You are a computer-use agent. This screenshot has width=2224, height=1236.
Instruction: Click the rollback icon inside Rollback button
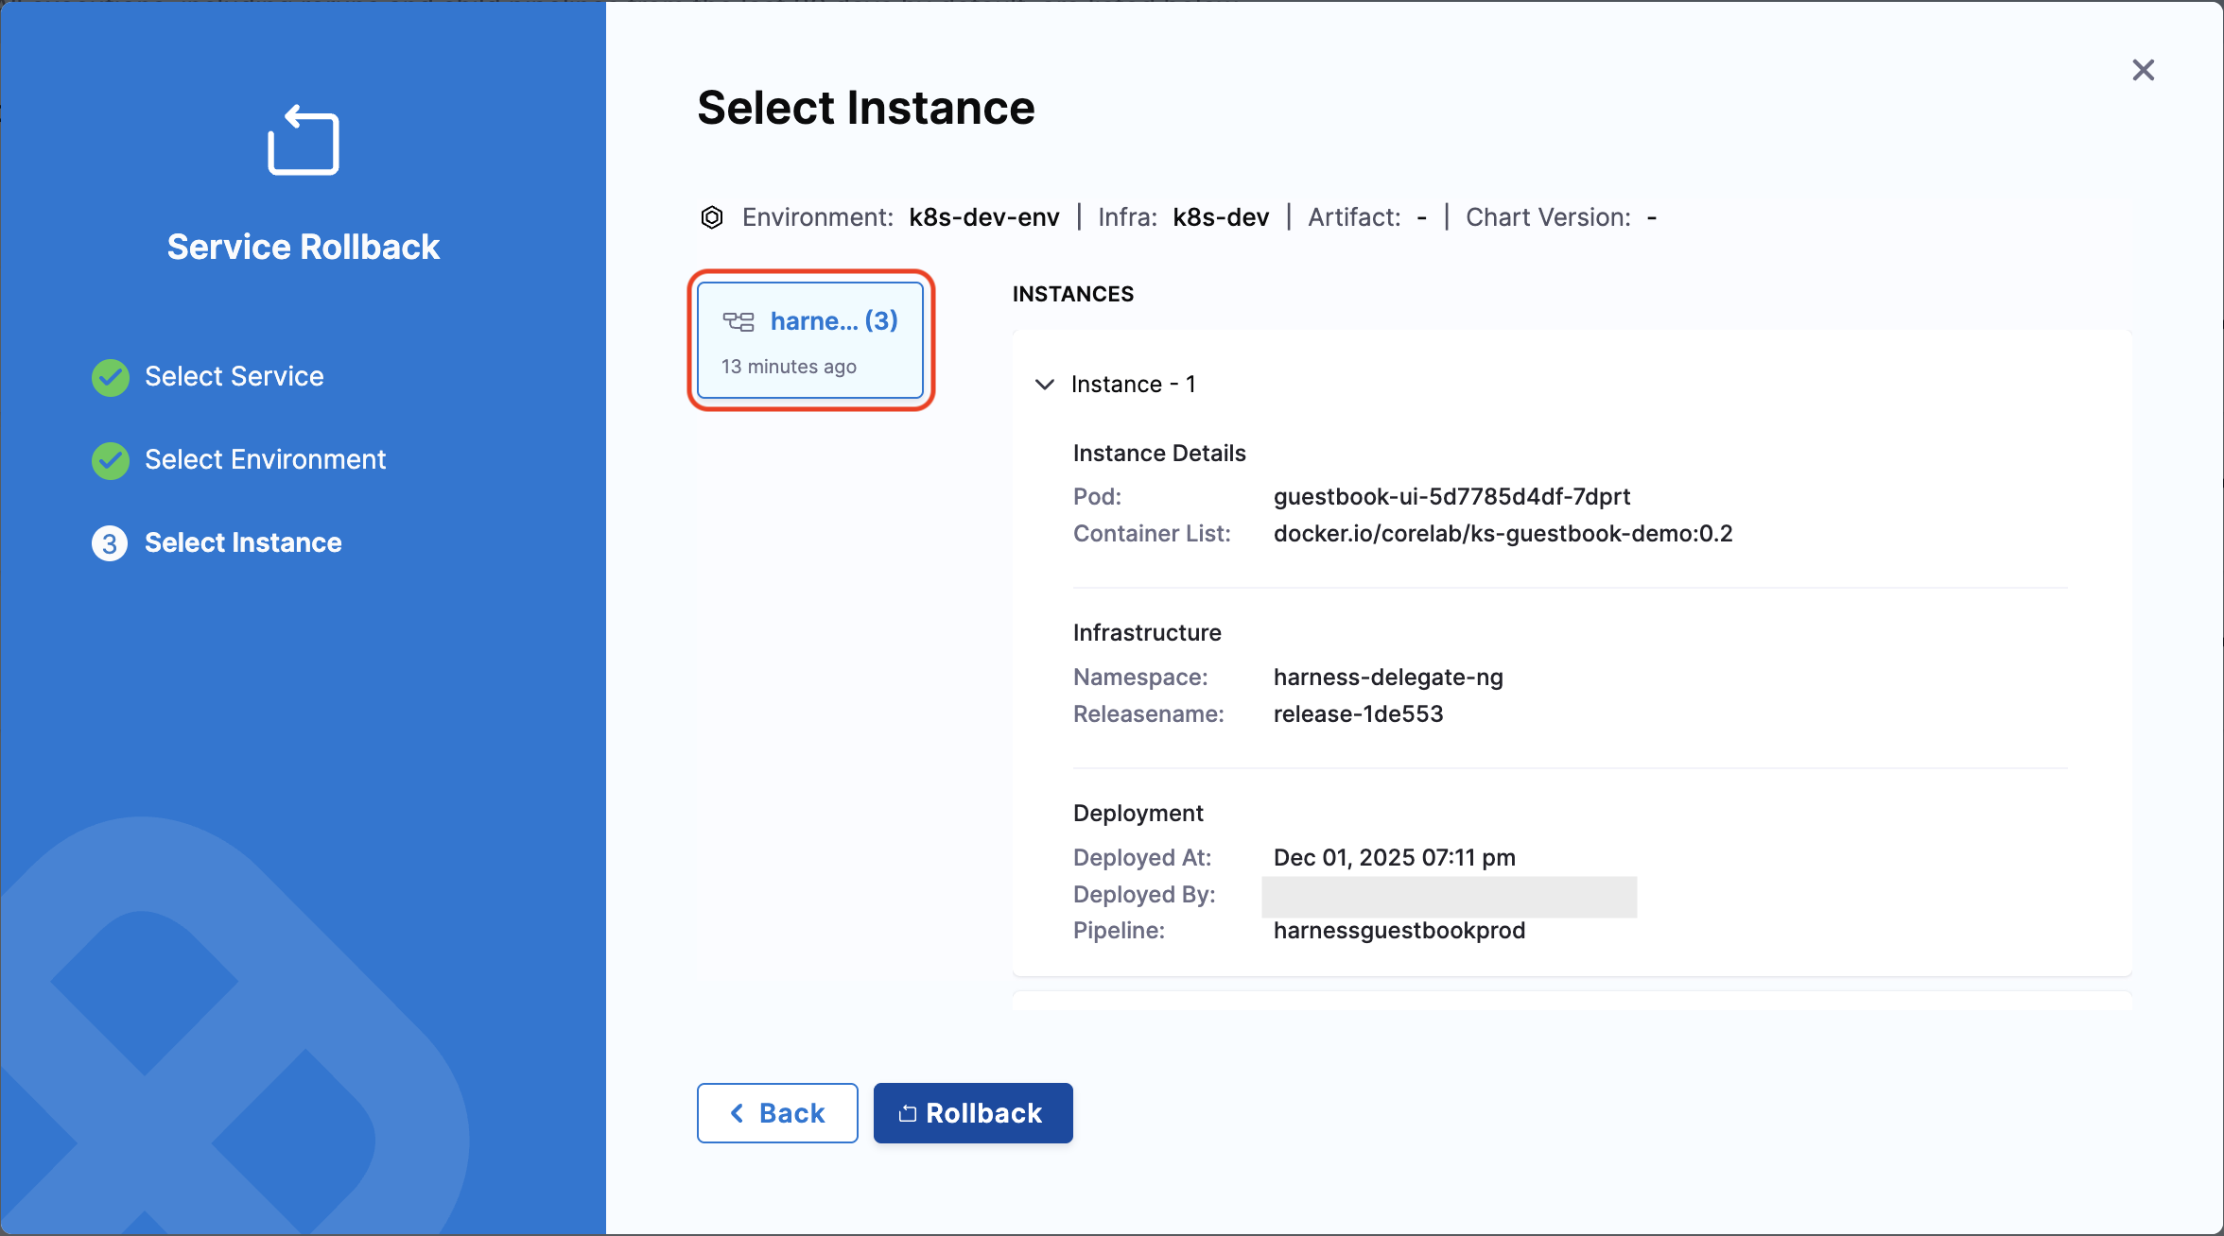click(x=908, y=1113)
